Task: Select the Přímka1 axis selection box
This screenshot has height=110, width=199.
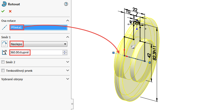Action: pyautogui.click(x=38, y=27)
